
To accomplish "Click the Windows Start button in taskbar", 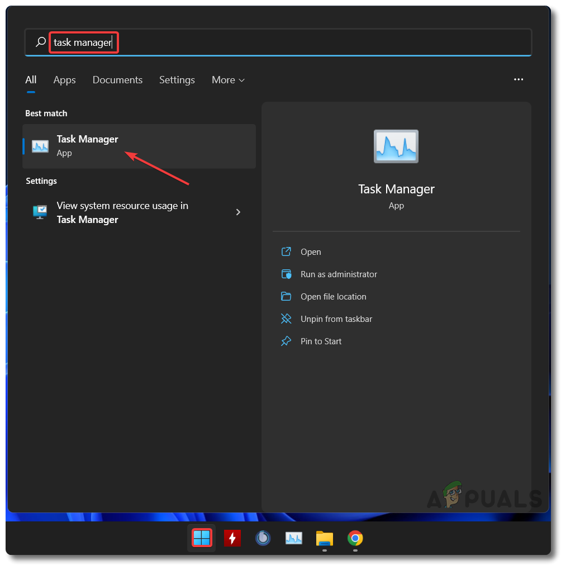I will click(x=202, y=538).
